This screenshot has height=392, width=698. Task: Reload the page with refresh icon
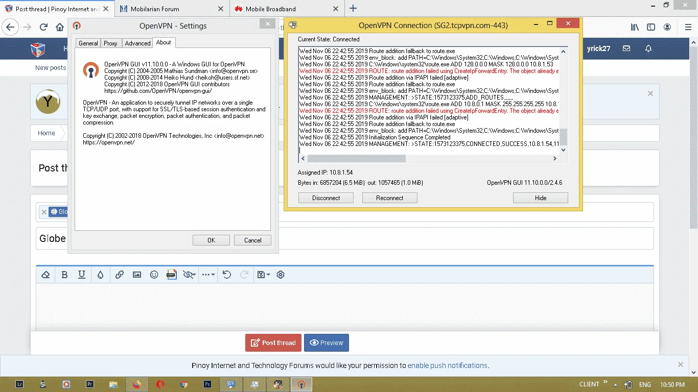click(44, 27)
